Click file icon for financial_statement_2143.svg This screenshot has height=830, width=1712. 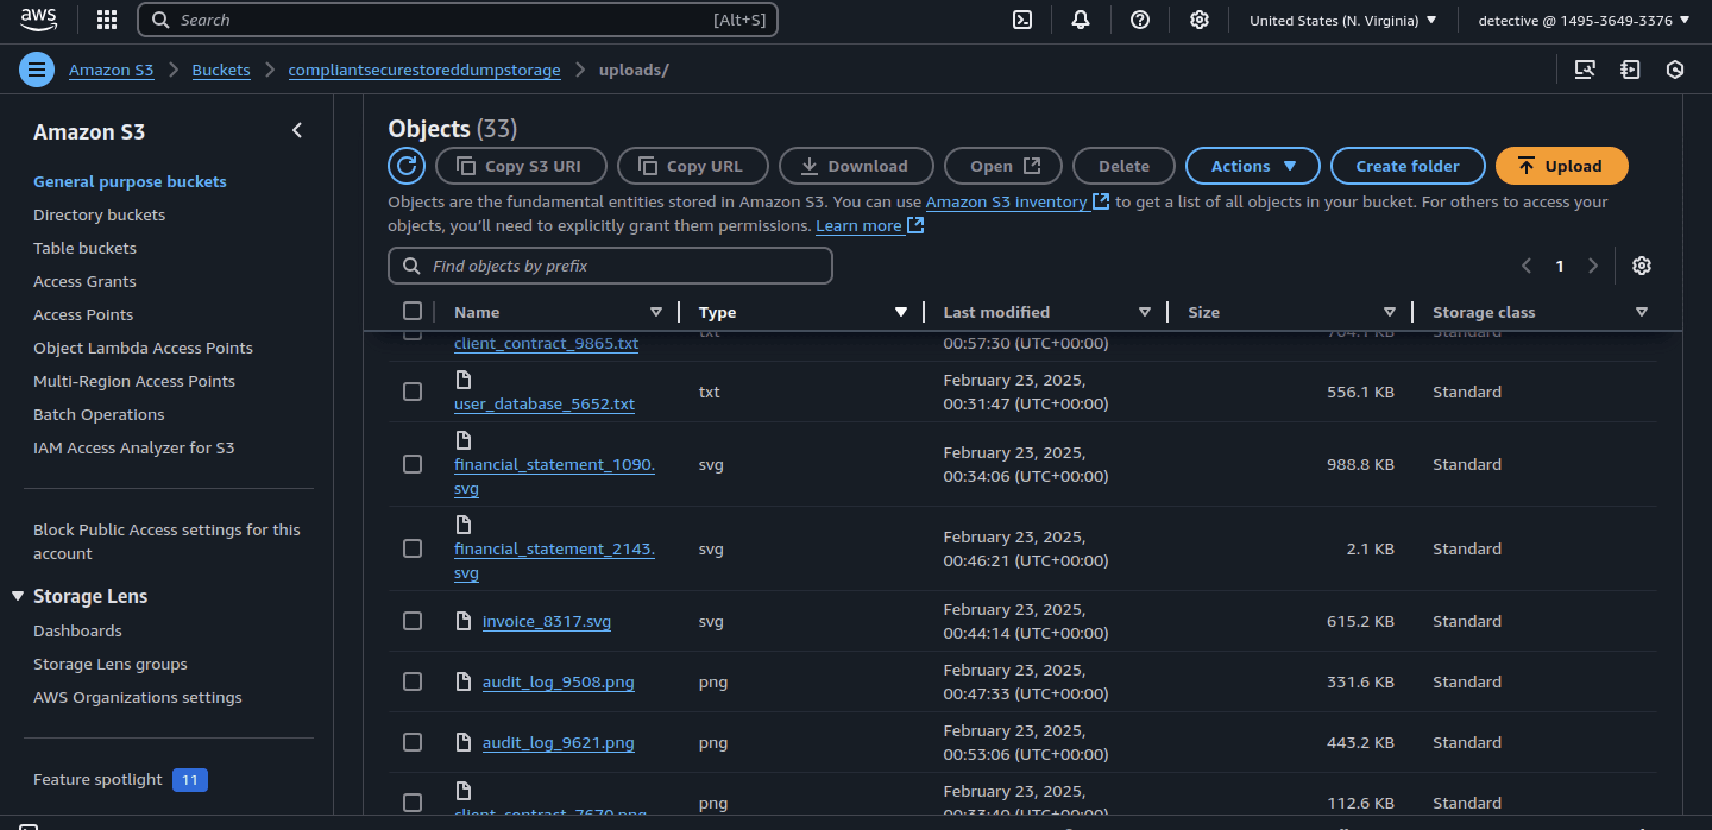(x=463, y=525)
